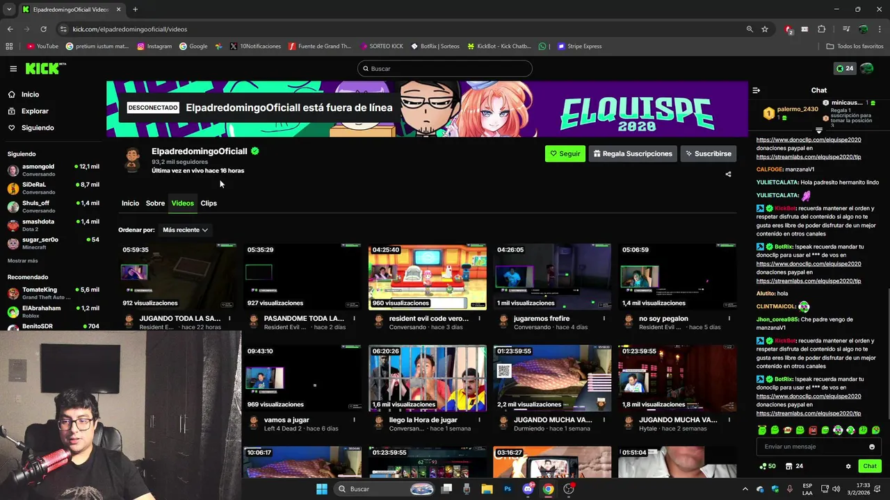The image size is (890, 500).
Task: Click the green Chat send button
Action: [x=869, y=466]
